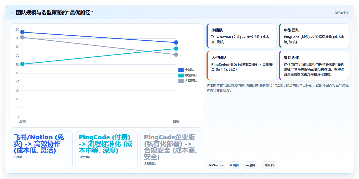Click the 目标 x-axis label
359x179 pixels.
[176, 121]
